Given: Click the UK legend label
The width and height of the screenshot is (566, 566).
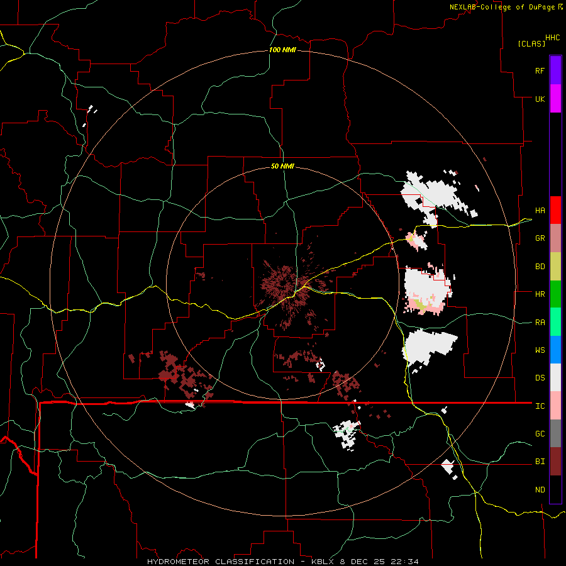Looking at the screenshot, I should point(540,99).
